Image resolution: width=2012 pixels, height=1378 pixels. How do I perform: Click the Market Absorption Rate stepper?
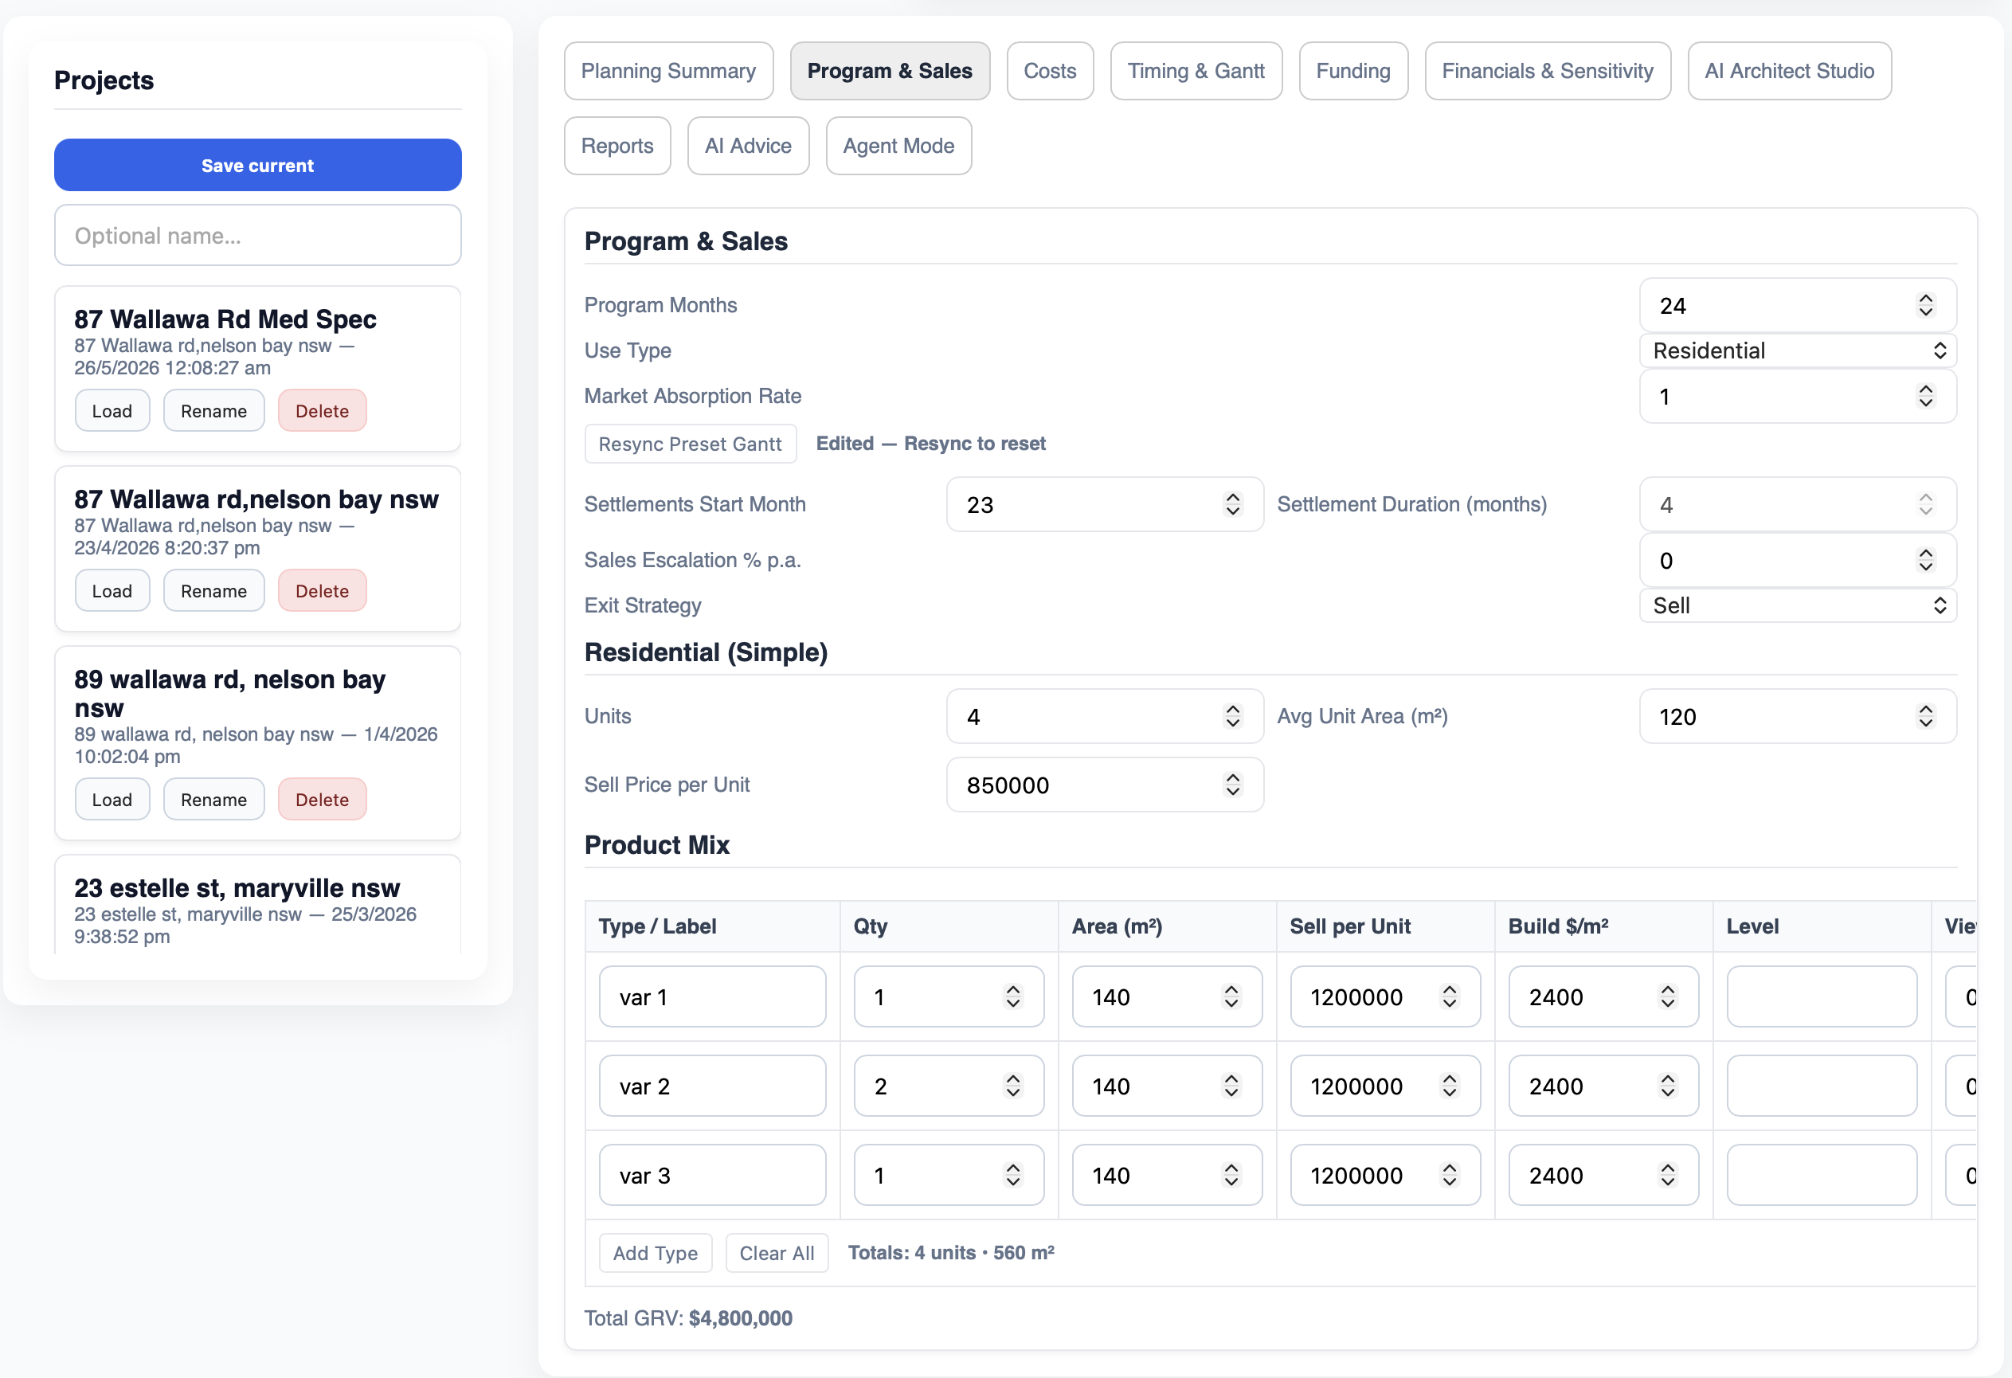[1924, 396]
